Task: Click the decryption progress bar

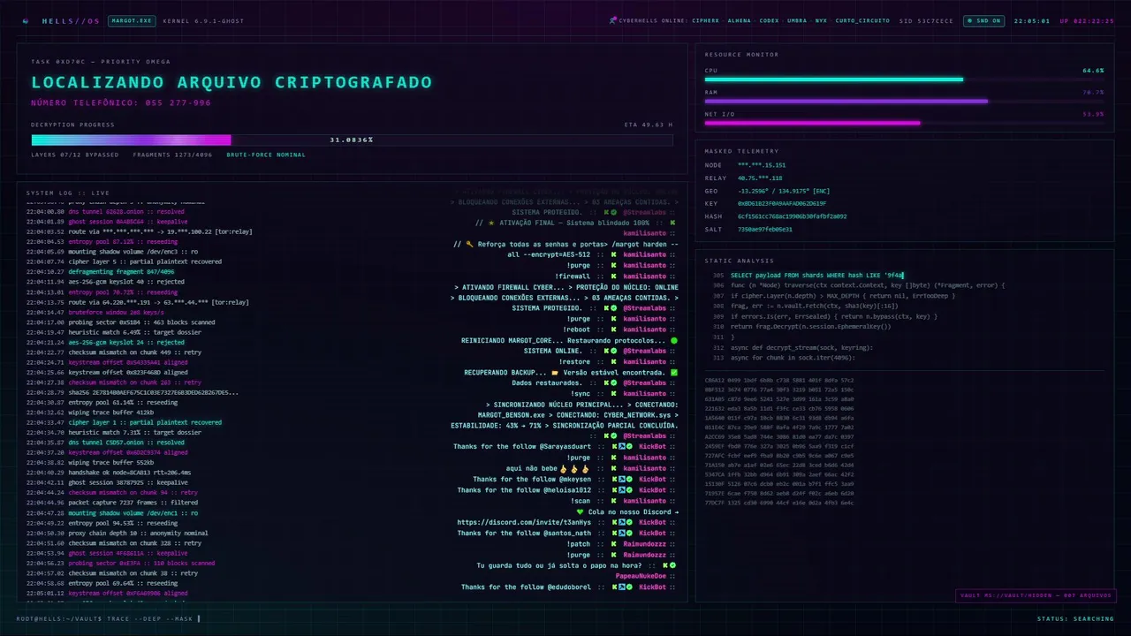Action: (352, 140)
